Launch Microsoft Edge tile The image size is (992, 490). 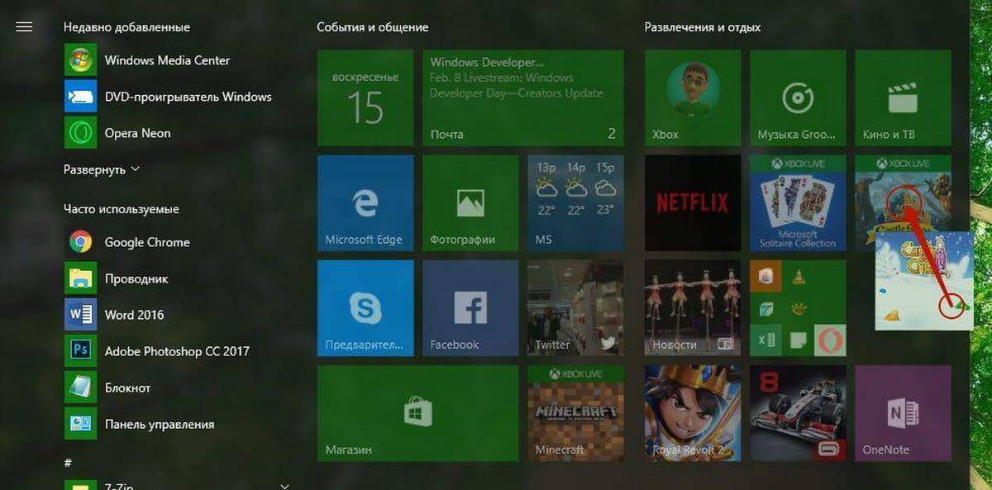[x=365, y=202]
